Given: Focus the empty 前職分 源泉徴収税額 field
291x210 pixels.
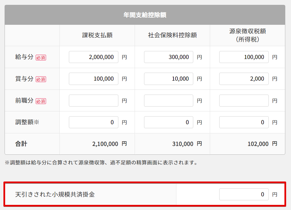Looking at the screenshot, I should [244, 101].
